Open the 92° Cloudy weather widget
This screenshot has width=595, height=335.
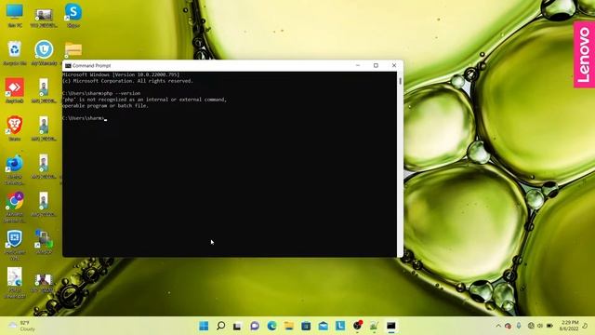pos(22,326)
